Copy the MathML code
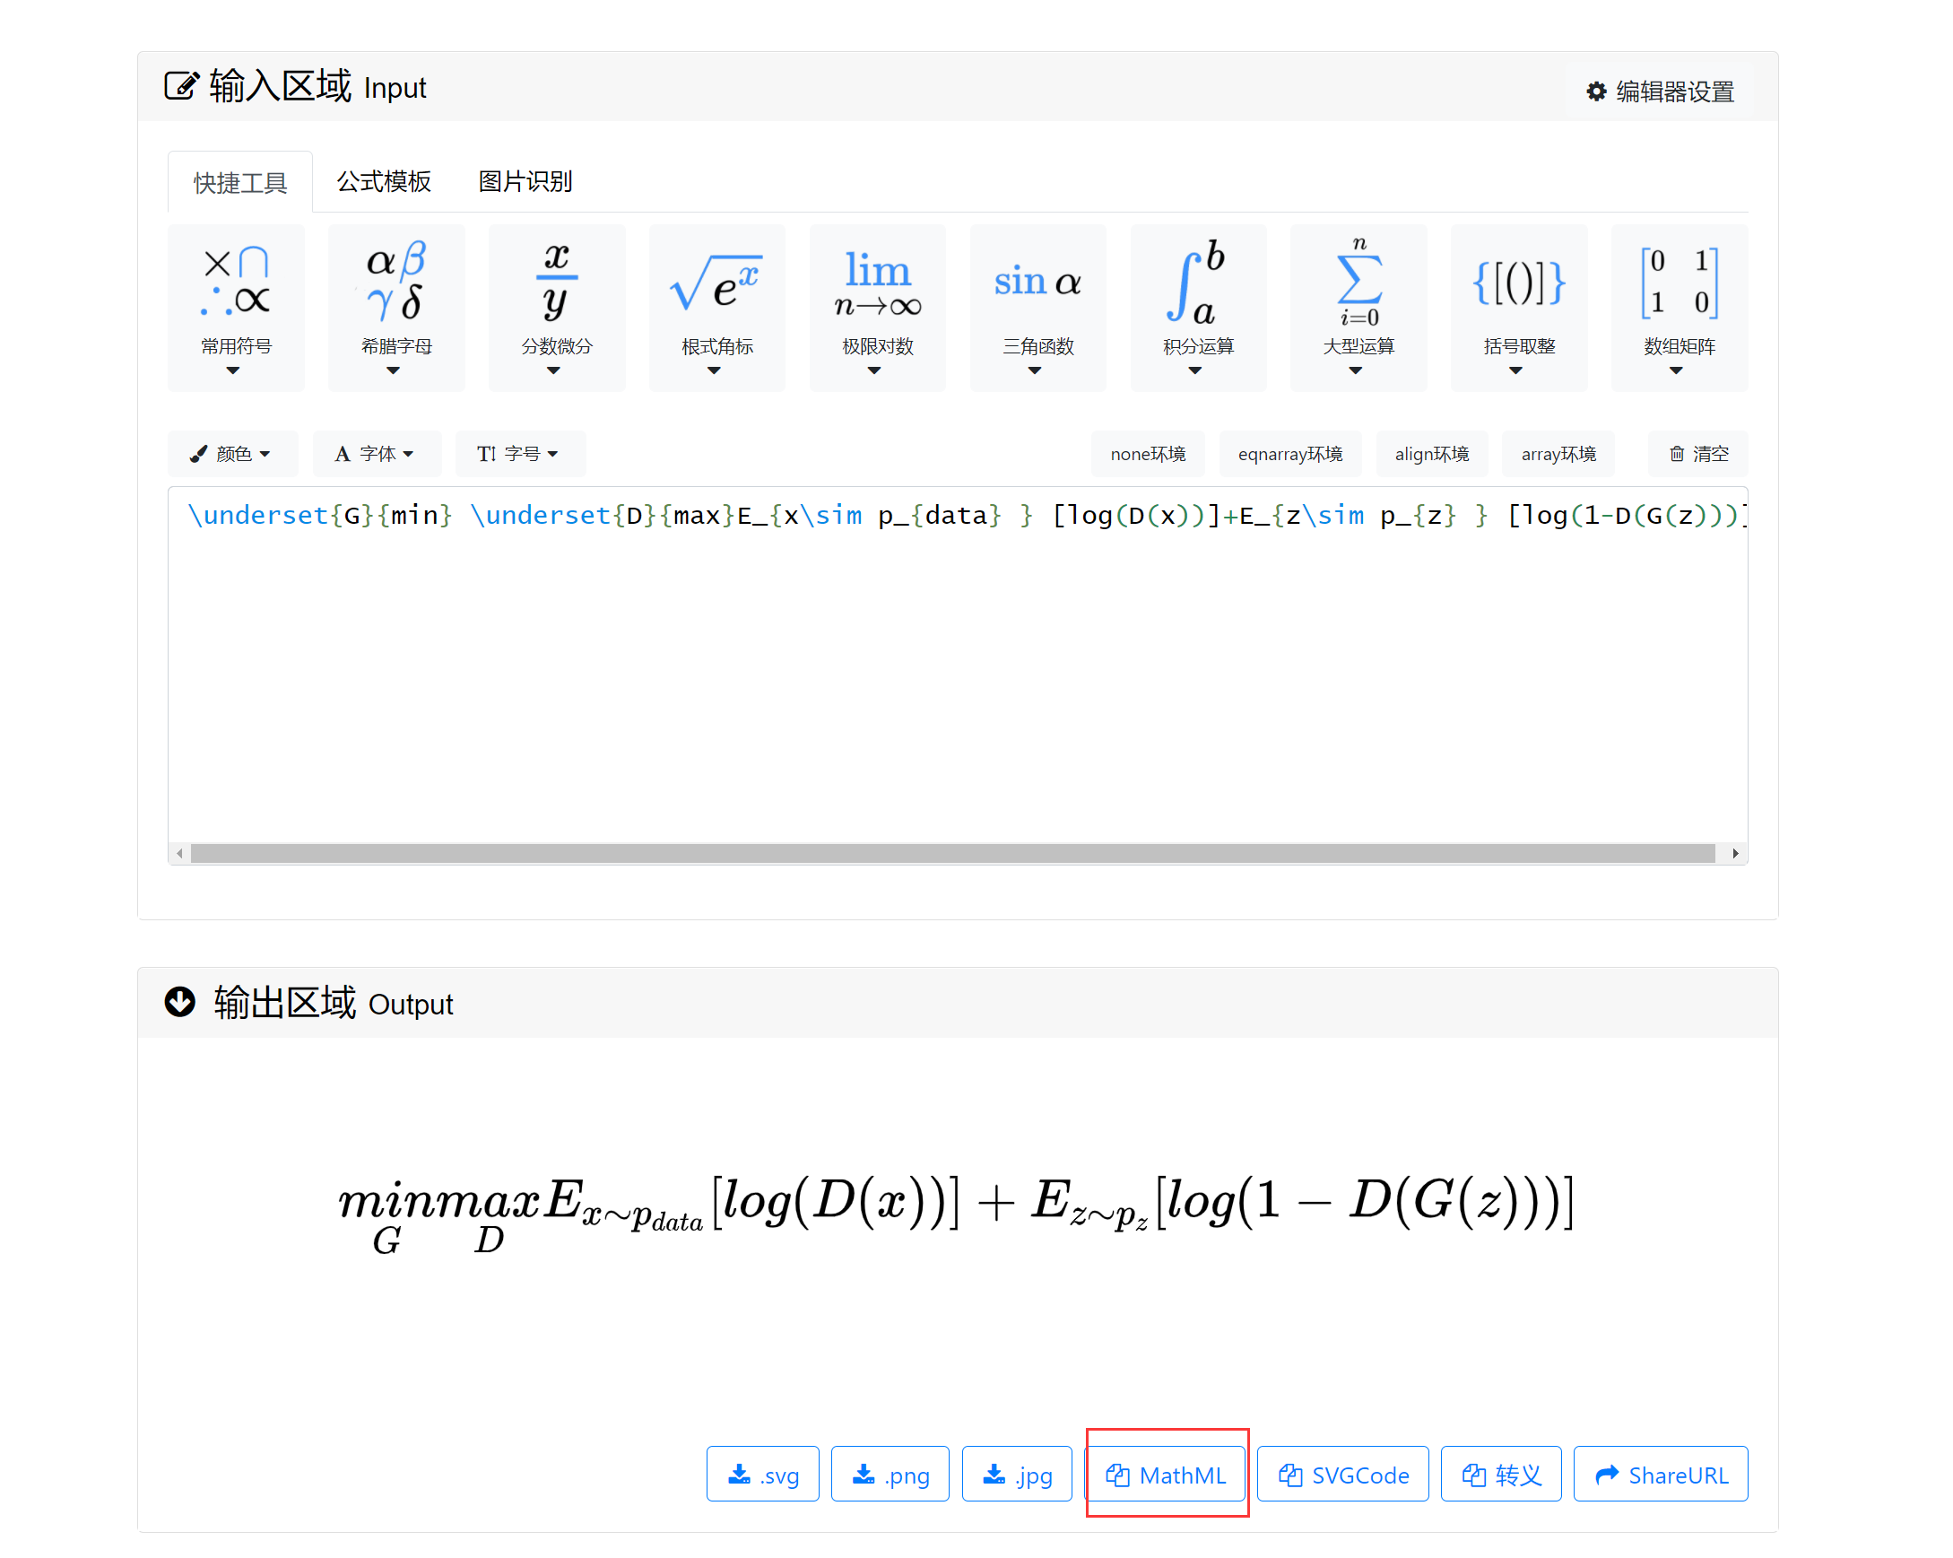Image resolution: width=1953 pixels, height=1558 pixels. (x=1167, y=1475)
